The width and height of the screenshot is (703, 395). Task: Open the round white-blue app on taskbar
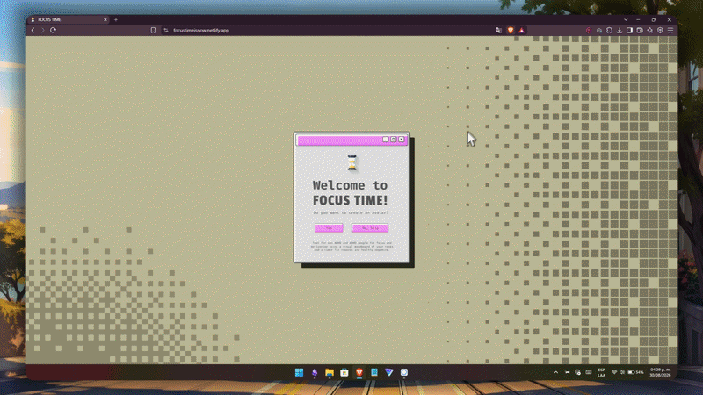click(404, 372)
